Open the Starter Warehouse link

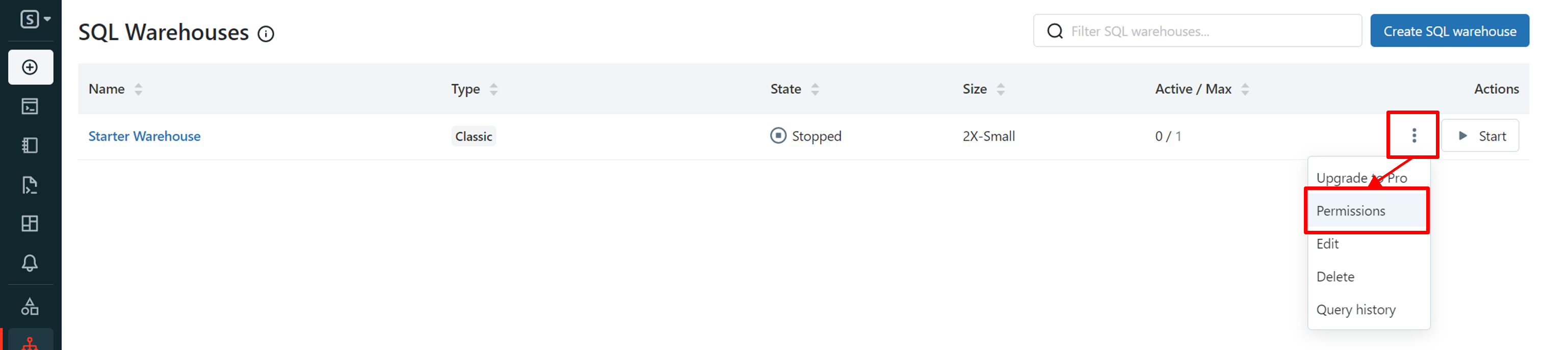click(145, 136)
